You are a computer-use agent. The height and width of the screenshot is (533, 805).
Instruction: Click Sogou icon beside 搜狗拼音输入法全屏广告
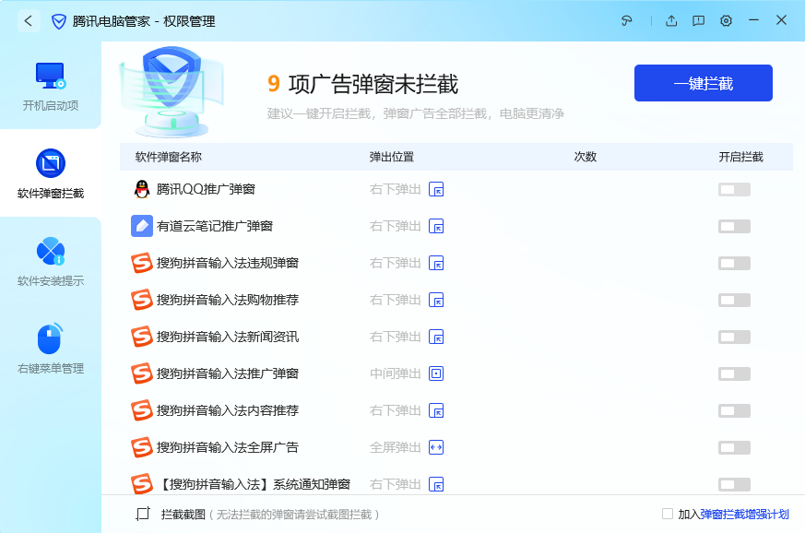point(142,447)
